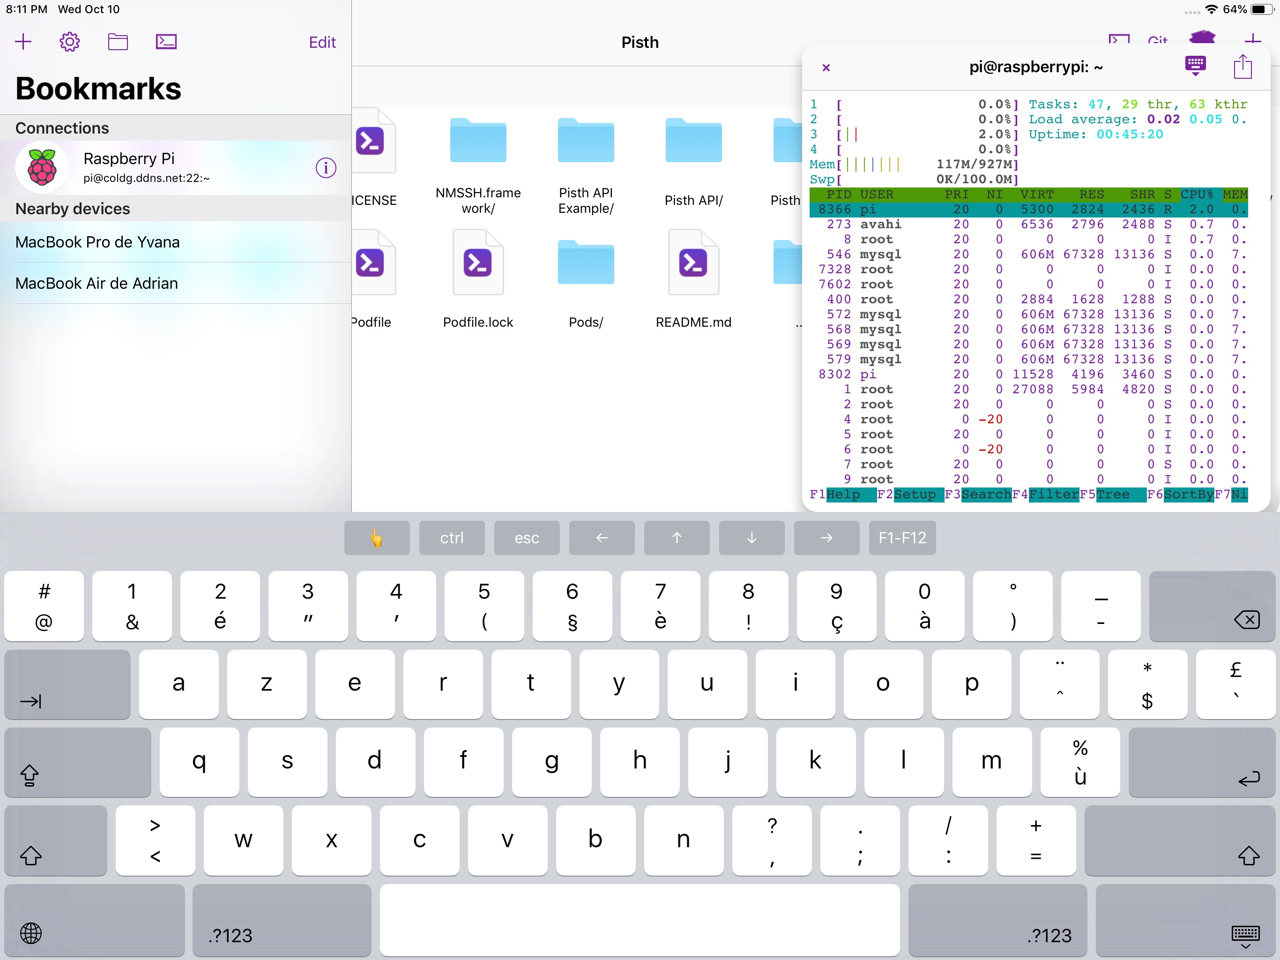
Task: Open settings gear in Bookmarks sidebar
Action: [x=69, y=42]
